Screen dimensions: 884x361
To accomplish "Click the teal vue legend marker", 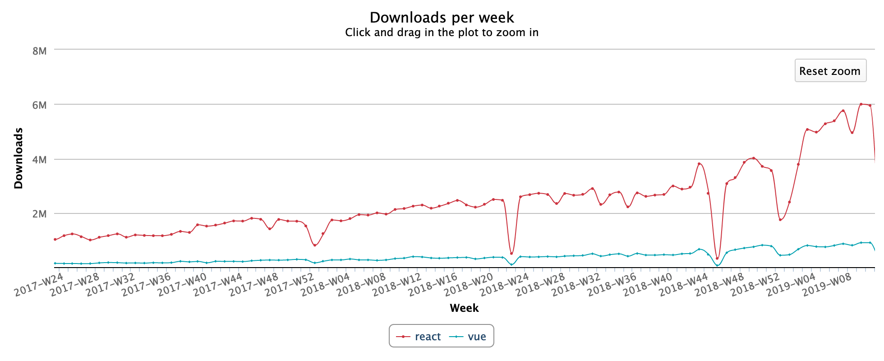I will click(x=456, y=337).
